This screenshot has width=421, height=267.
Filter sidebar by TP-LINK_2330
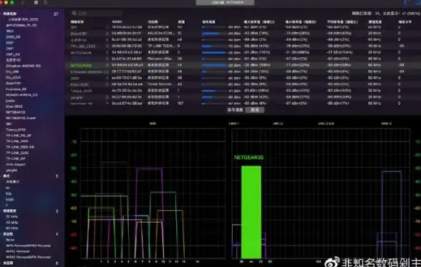tap(17, 153)
